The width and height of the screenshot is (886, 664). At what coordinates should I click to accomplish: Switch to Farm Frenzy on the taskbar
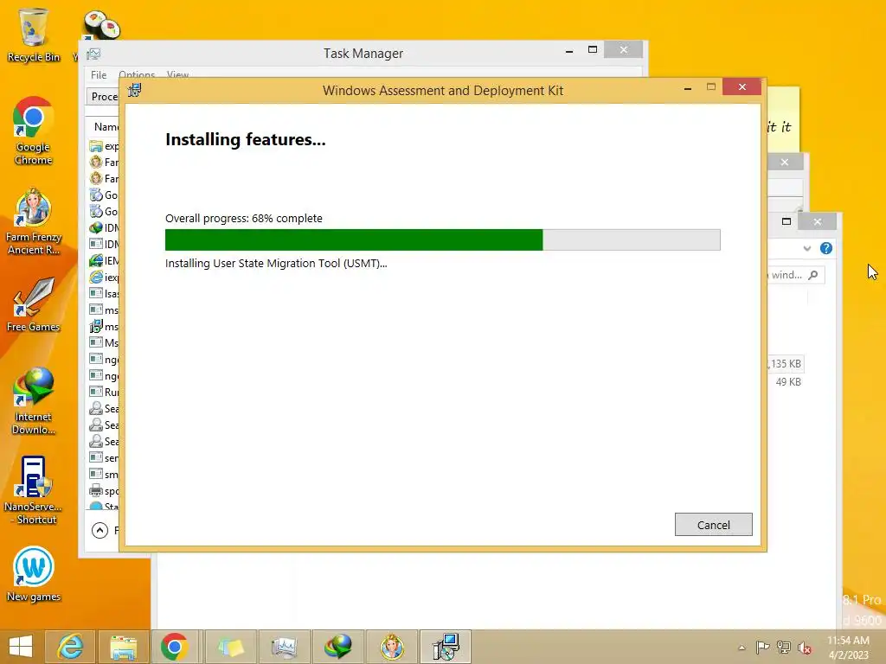pyautogui.click(x=392, y=647)
